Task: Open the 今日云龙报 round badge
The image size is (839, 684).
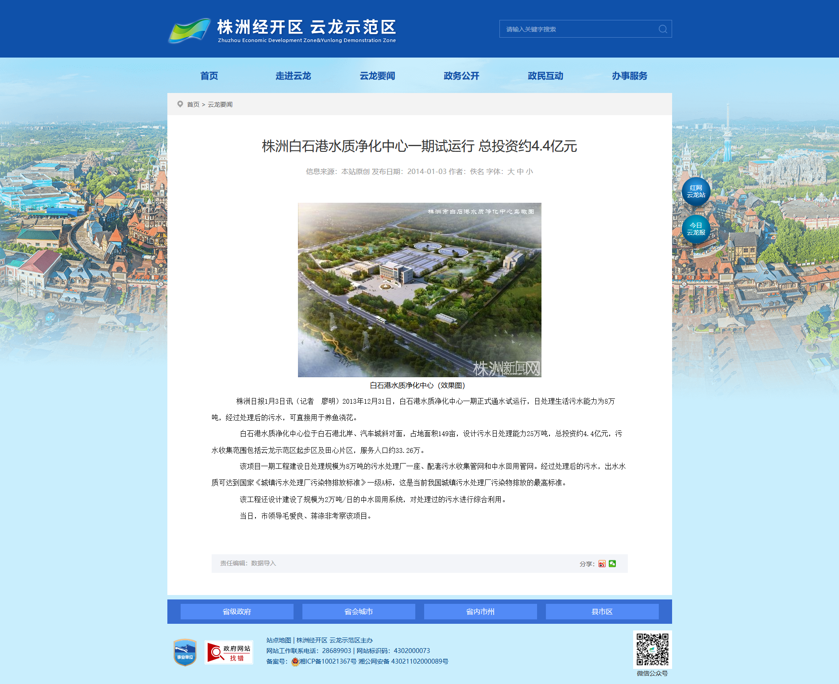Action: [696, 229]
